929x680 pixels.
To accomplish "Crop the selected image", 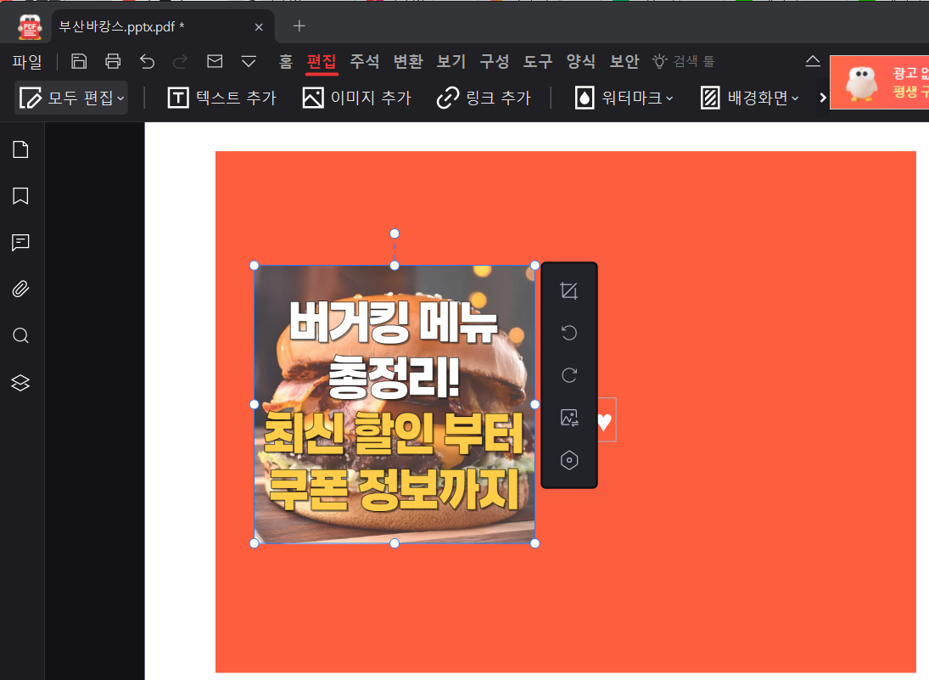I will tap(568, 290).
